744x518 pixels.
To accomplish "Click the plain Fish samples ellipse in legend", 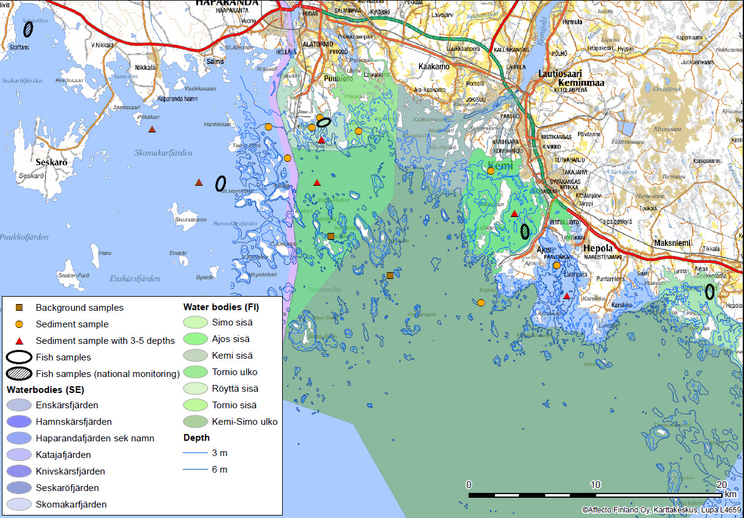I will pos(18,357).
